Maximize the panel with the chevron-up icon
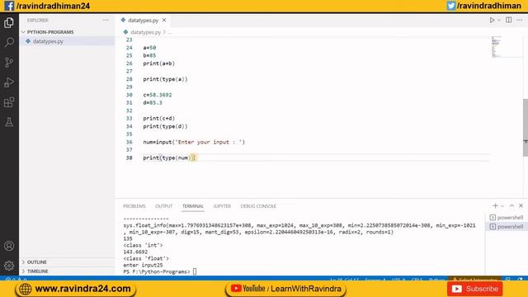Image resolution: width=528 pixels, height=297 pixels. point(511,205)
